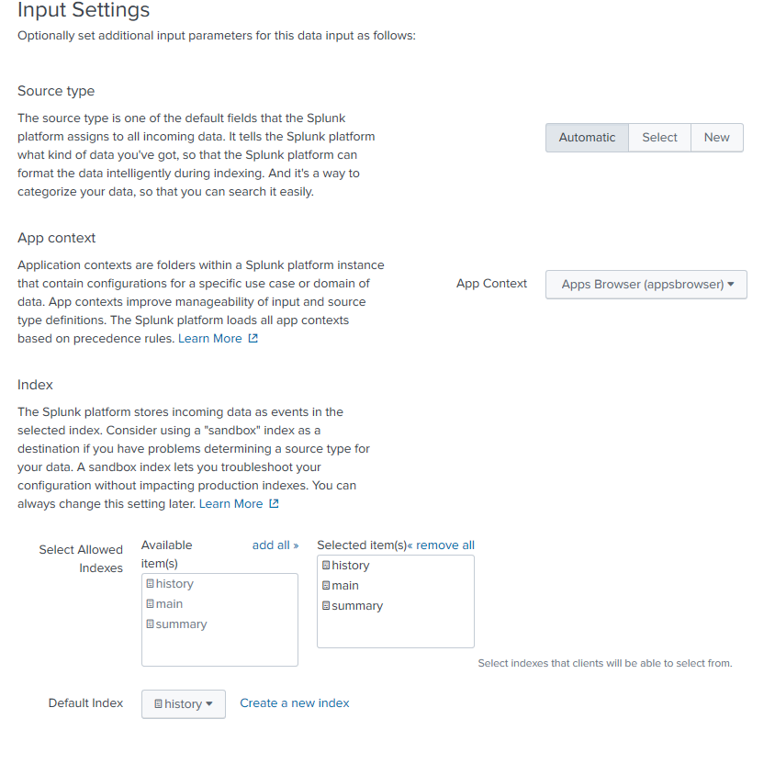
Task: Click the main index icon in Available items
Action: tap(151, 604)
